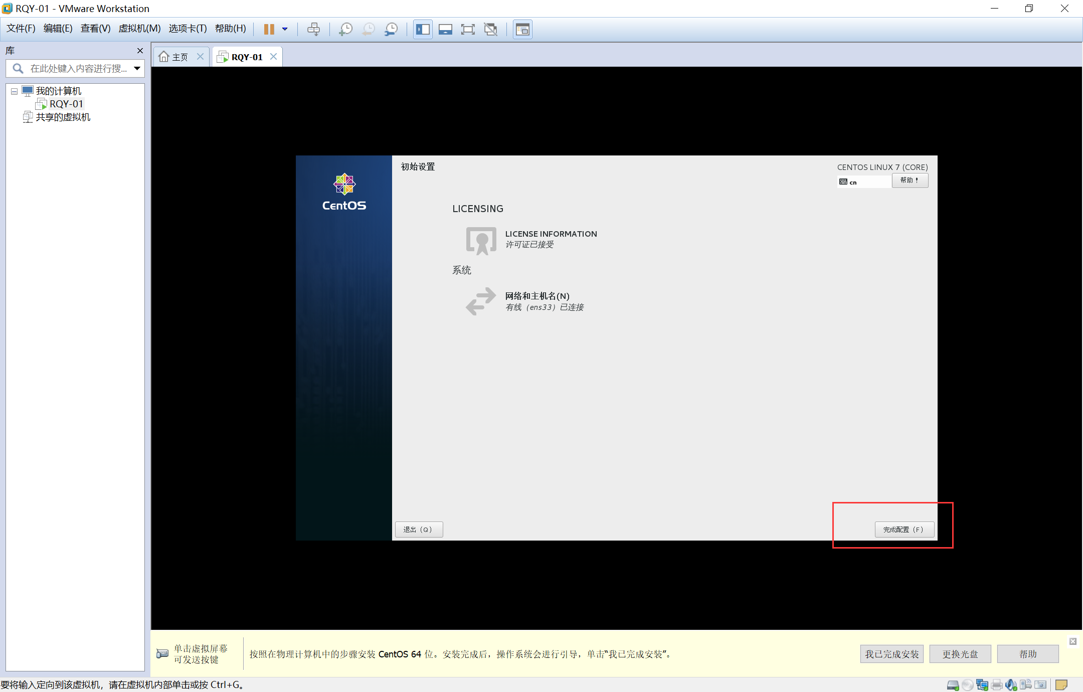Toggle the library sidebar view icon
This screenshot has width=1083, height=692.
click(423, 29)
